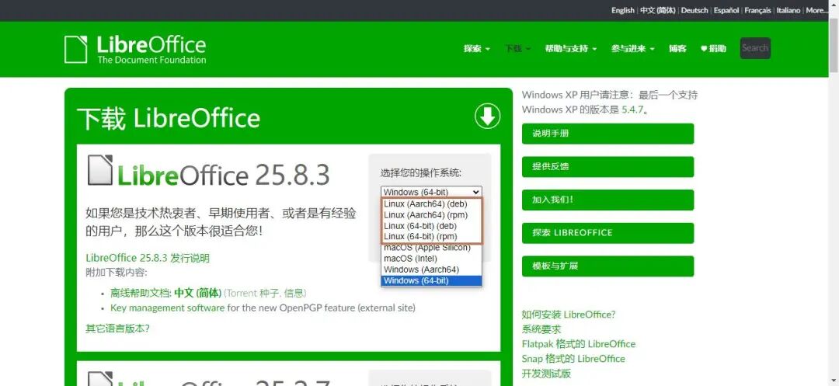This screenshot has height=386, width=839.
Task: Click the 加入我们! button
Action: tap(607, 200)
